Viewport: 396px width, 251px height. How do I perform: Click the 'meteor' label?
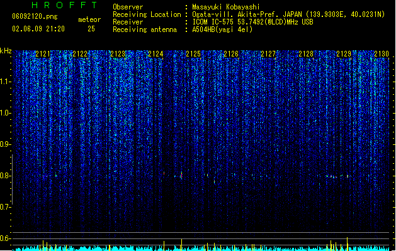pos(89,19)
